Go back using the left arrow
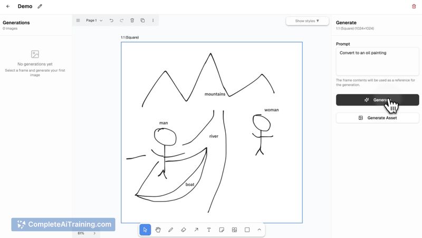The image size is (422, 238). point(8,6)
